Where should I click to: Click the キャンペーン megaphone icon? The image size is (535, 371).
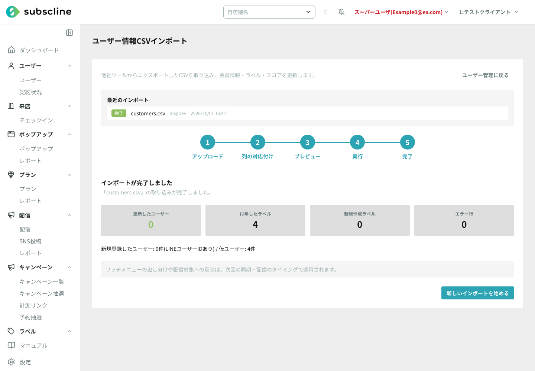coord(11,267)
